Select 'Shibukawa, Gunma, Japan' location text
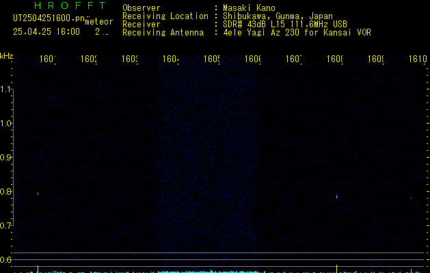 278,16
